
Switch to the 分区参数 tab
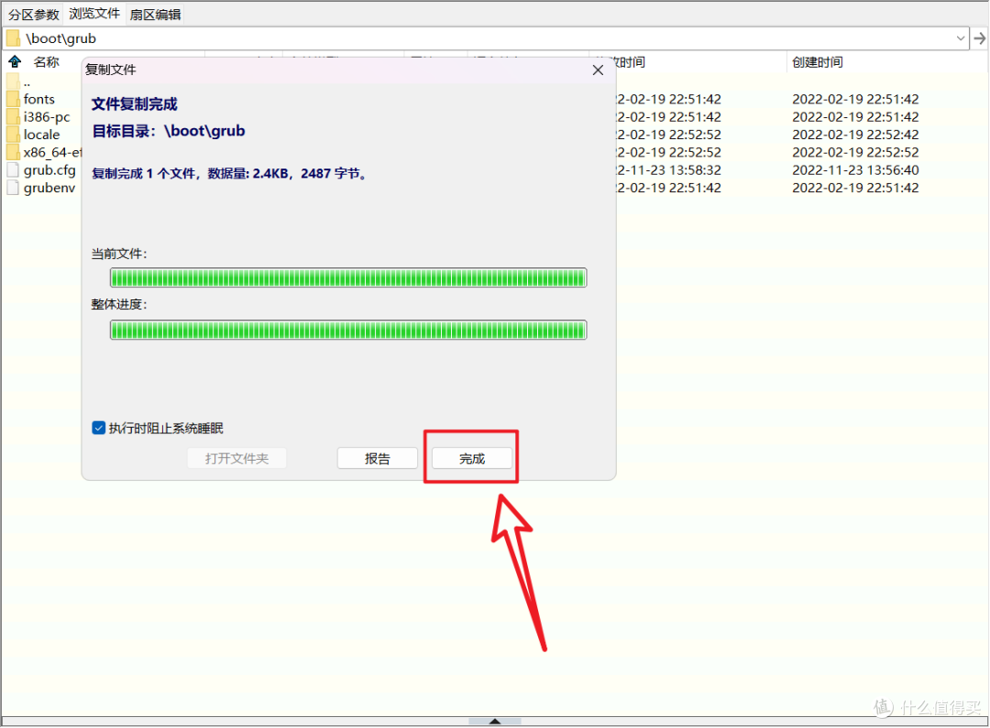pyautogui.click(x=34, y=15)
